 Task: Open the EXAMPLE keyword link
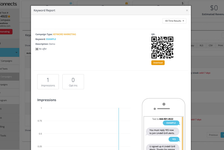(x=51, y=39)
